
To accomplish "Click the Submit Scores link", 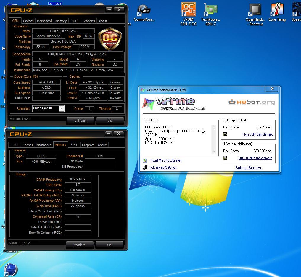I will [x=248, y=168].
